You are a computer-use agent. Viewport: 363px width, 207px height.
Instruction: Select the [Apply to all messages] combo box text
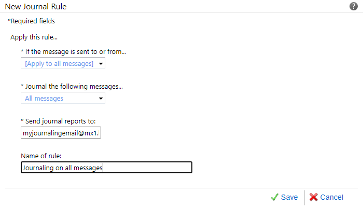59,63
